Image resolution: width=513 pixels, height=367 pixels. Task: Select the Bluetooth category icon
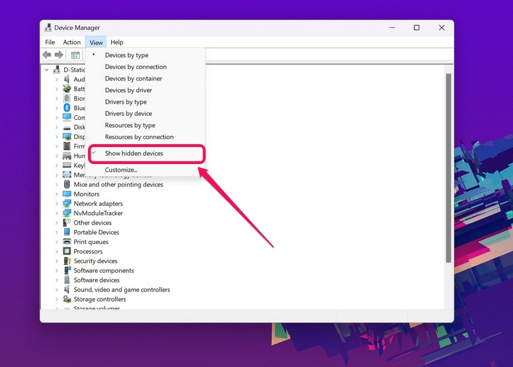67,108
